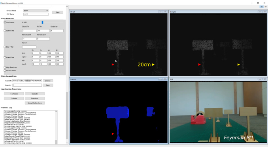Click the first small header icon of IR-left panel

point(160,12)
